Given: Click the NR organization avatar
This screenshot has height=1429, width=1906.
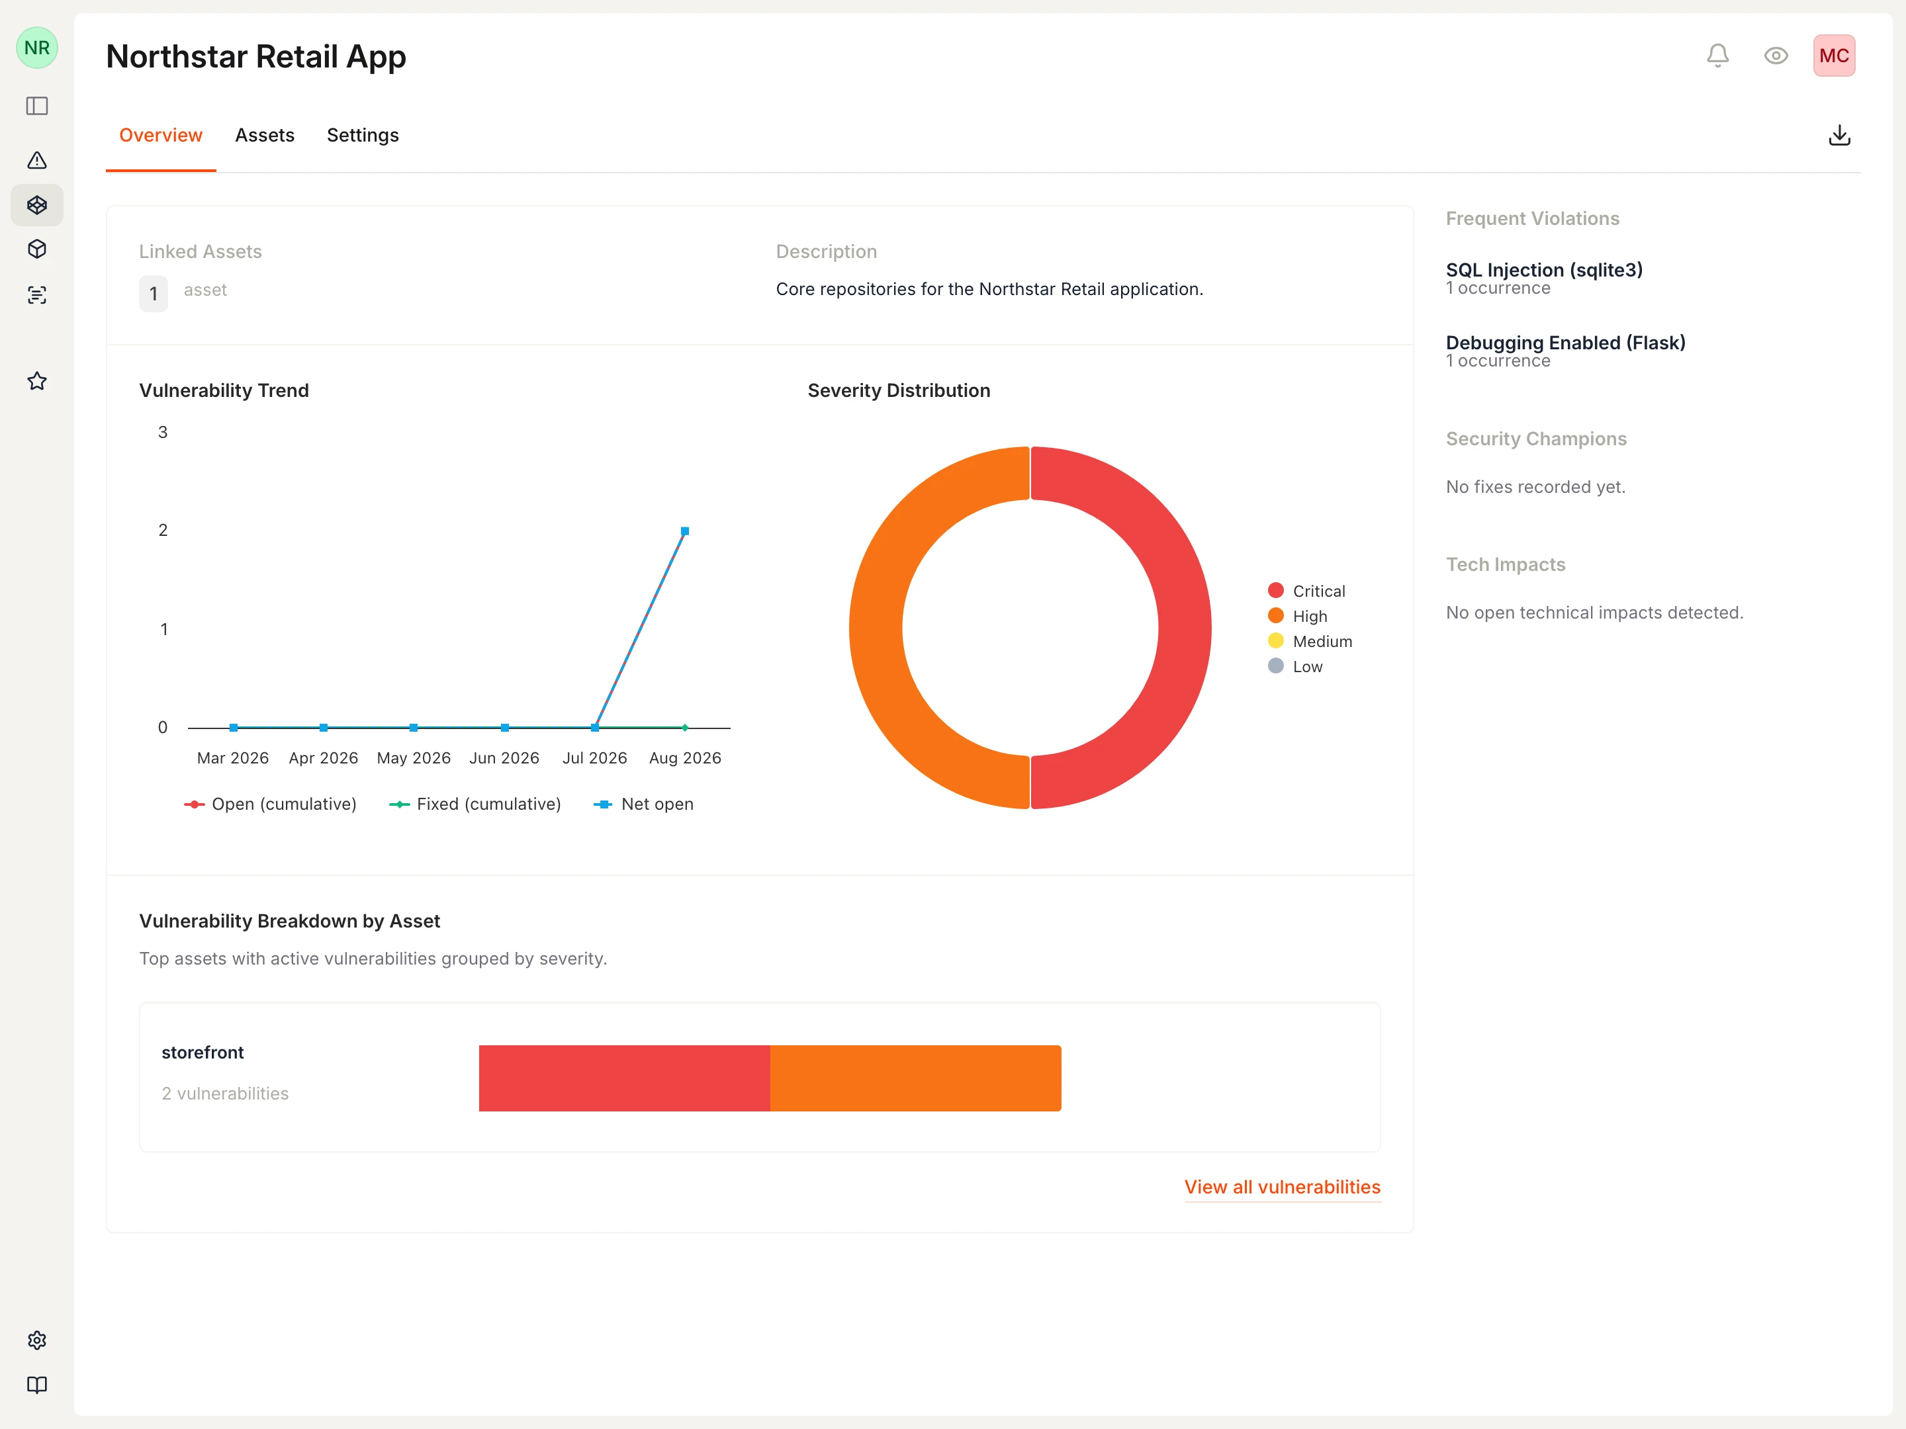Looking at the screenshot, I should 37,48.
